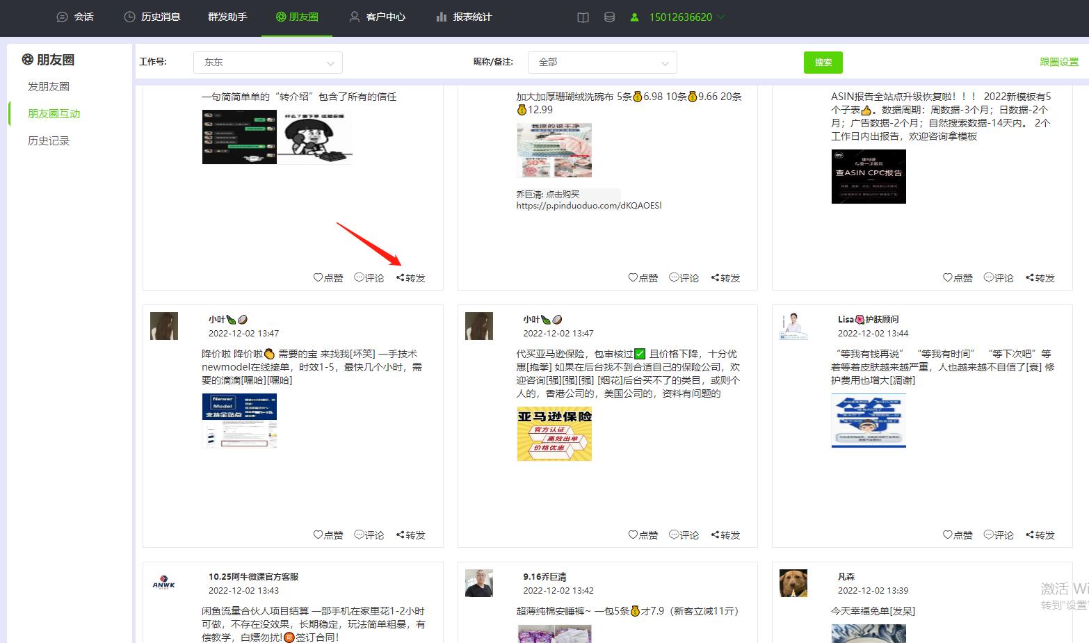Click the 客户中心 customer center icon
The width and height of the screenshot is (1089, 643).
coord(355,17)
